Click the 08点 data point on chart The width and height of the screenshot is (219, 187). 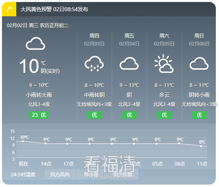pos(179,144)
